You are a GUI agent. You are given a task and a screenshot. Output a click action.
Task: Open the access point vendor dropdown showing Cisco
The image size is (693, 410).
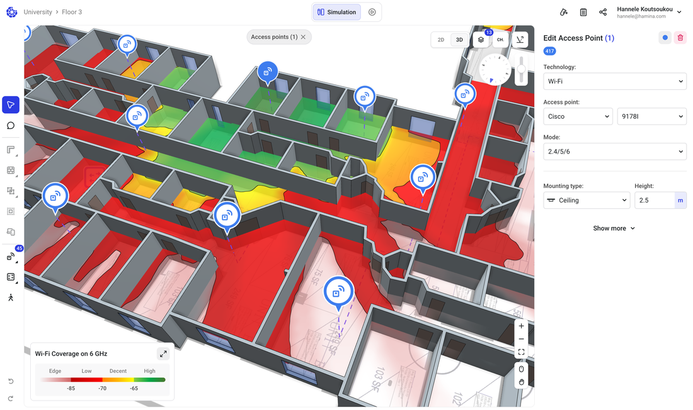[578, 116]
